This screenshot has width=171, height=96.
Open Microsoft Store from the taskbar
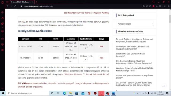click(77, 93)
